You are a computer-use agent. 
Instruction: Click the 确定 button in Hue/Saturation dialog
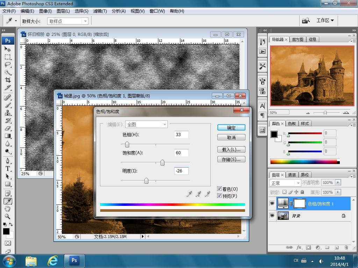[231, 128]
